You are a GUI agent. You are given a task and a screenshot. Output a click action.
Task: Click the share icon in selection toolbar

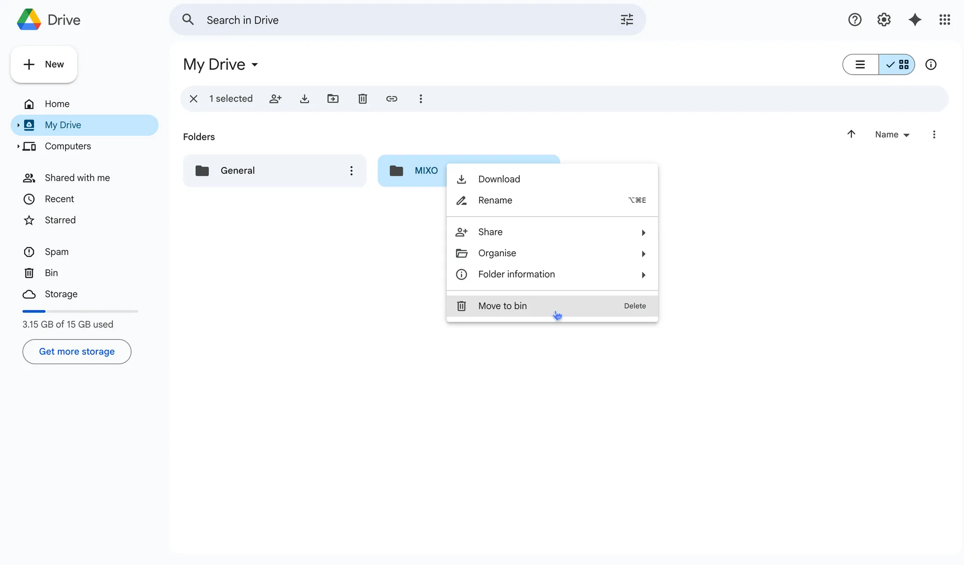click(x=275, y=99)
